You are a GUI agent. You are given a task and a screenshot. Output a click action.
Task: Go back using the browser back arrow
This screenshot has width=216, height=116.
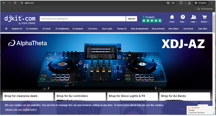tap(4, 3)
